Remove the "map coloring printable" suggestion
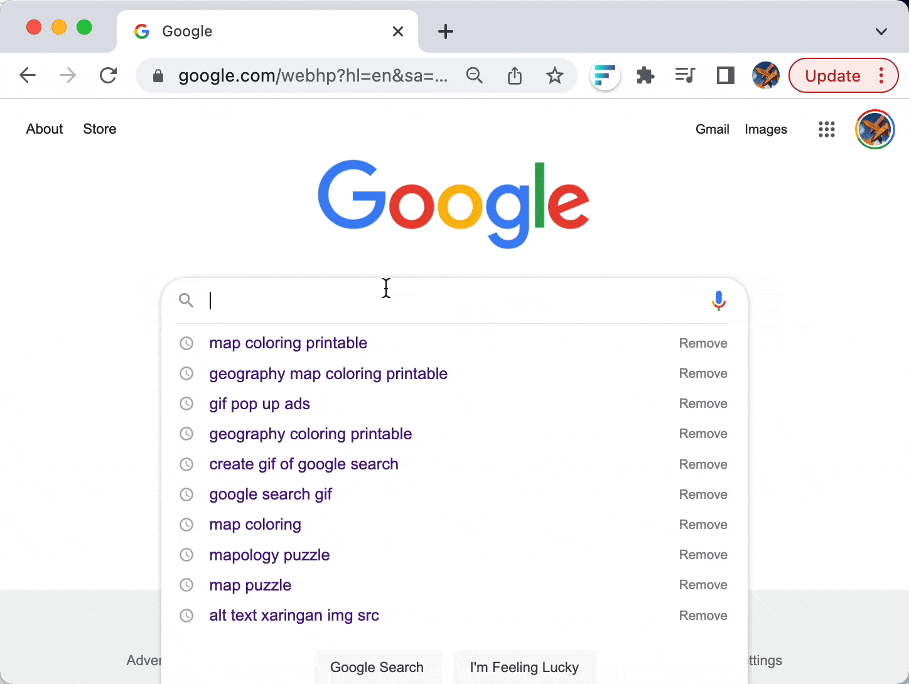Viewport: 909px width, 684px height. [x=703, y=343]
